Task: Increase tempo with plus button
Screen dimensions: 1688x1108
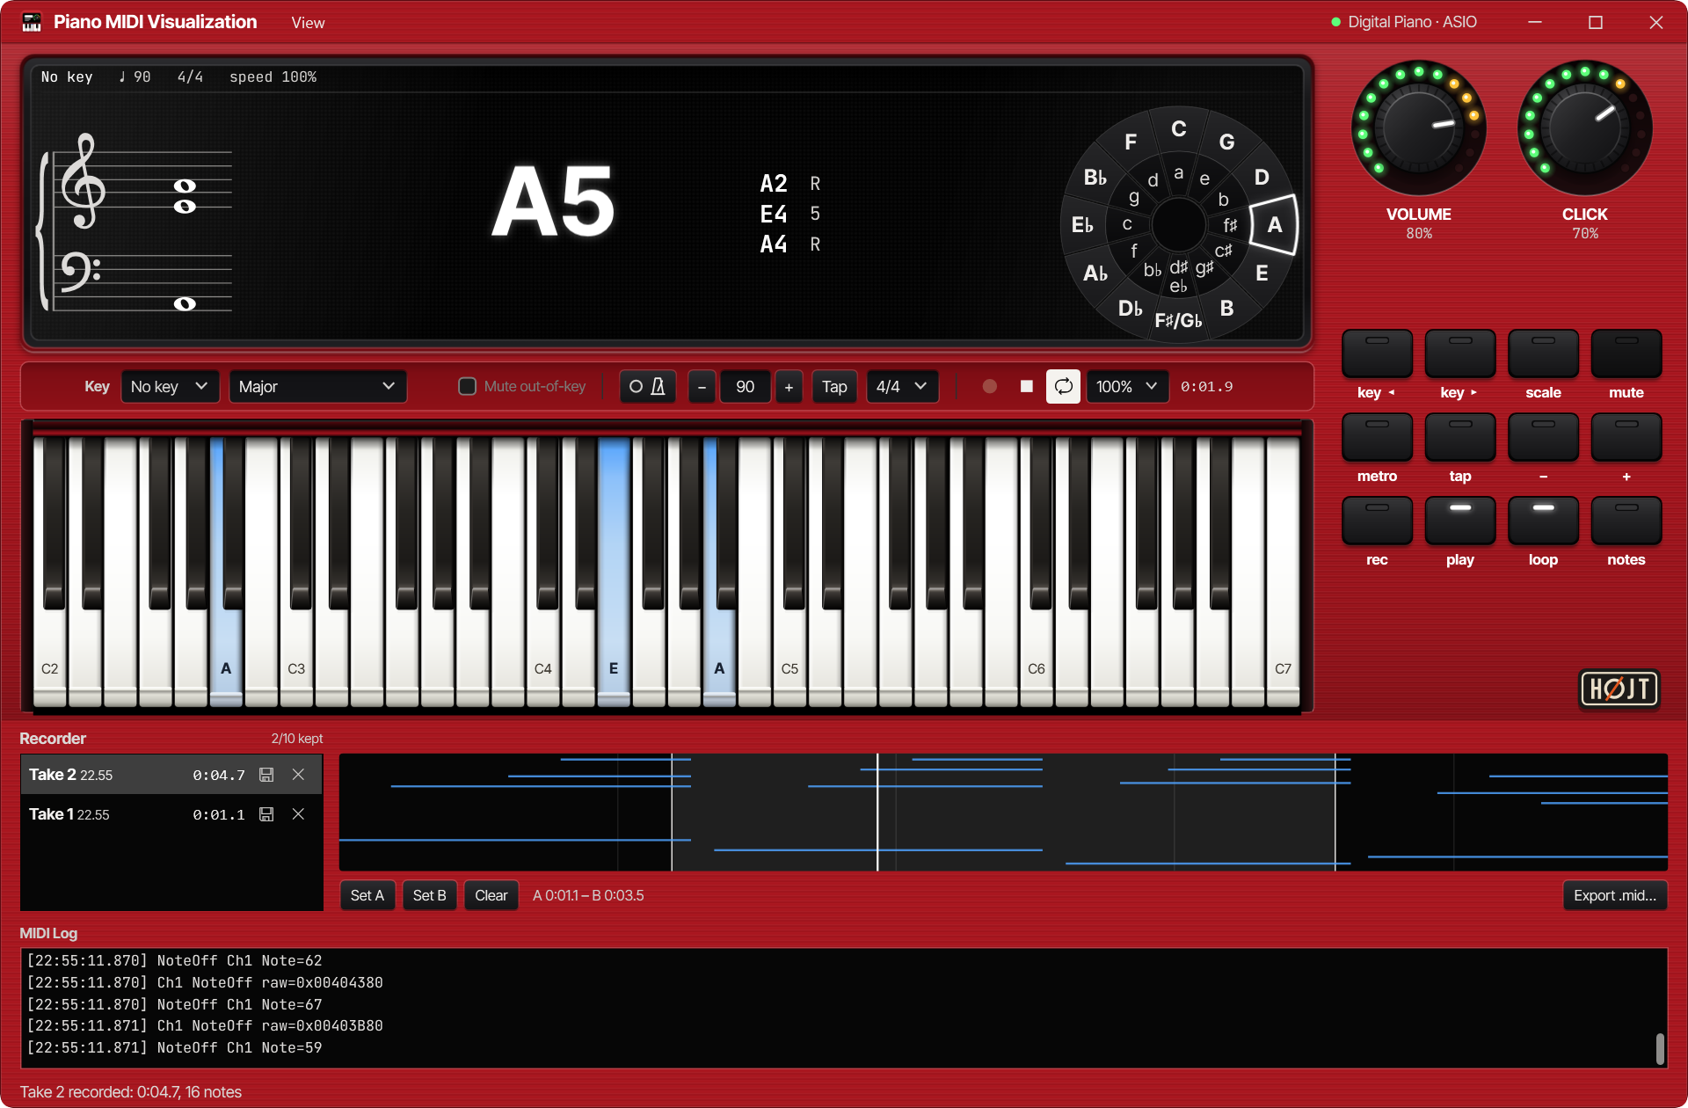Action: [789, 387]
